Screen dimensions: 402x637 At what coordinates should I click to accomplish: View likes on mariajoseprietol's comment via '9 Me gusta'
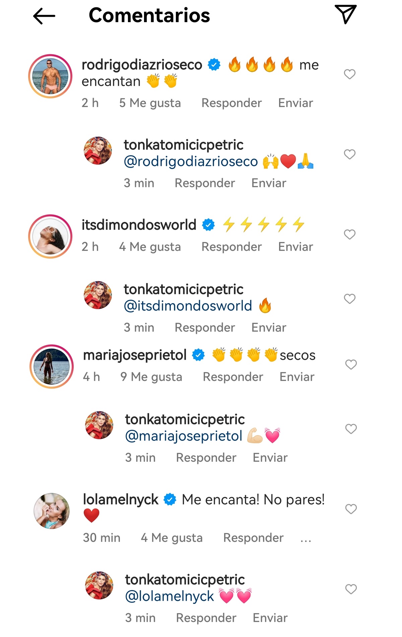pyautogui.click(x=152, y=377)
